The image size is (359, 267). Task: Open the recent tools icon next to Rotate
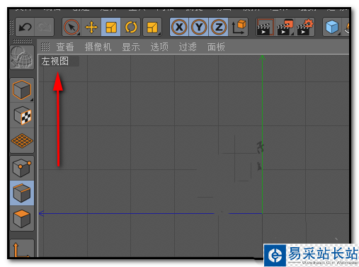[x=152, y=27]
